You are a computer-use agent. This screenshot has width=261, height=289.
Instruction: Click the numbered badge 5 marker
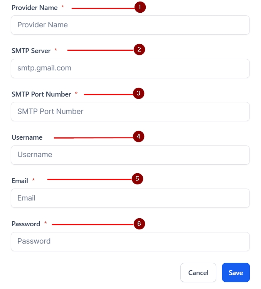[137, 179]
